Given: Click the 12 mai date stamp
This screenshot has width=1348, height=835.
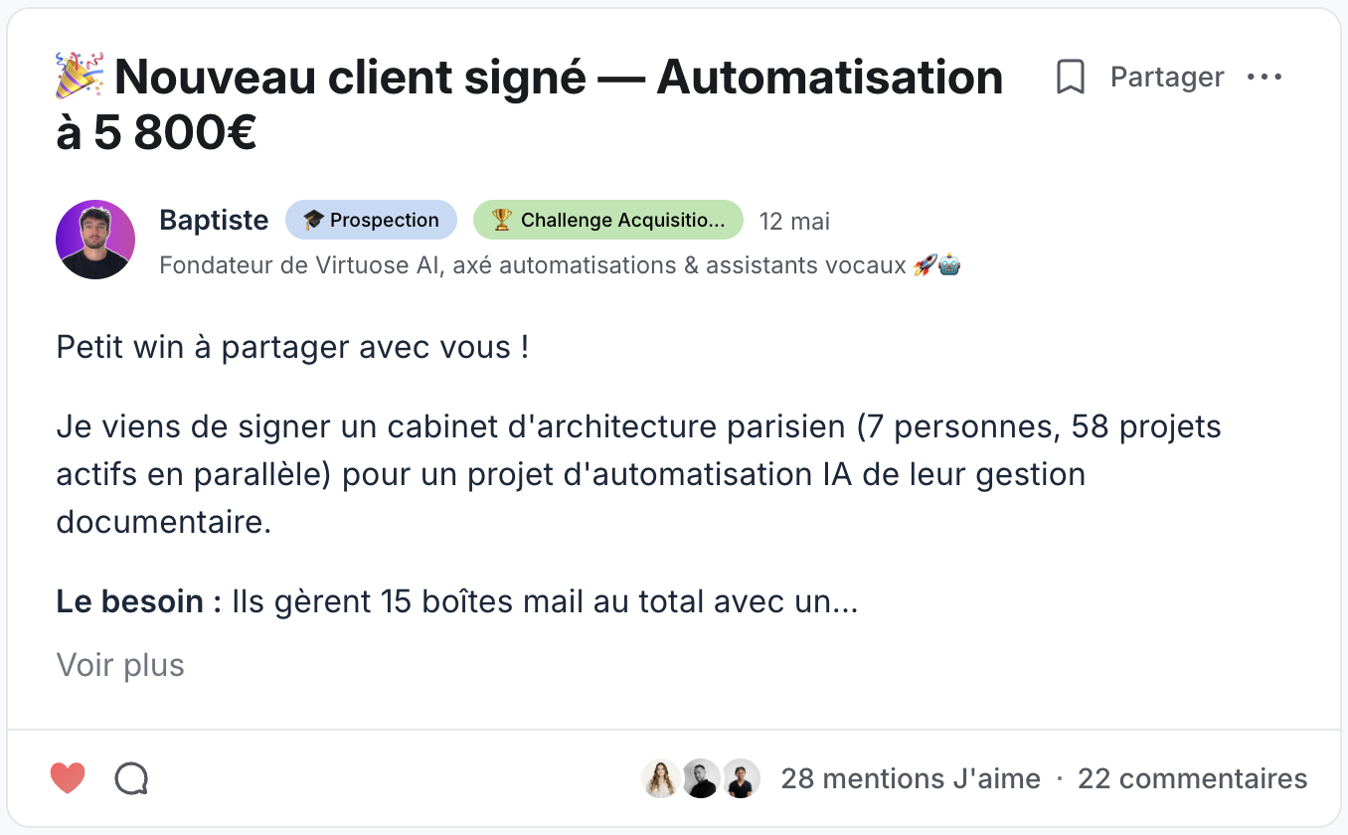Looking at the screenshot, I should pyautogui.click(x=794, y=221).
